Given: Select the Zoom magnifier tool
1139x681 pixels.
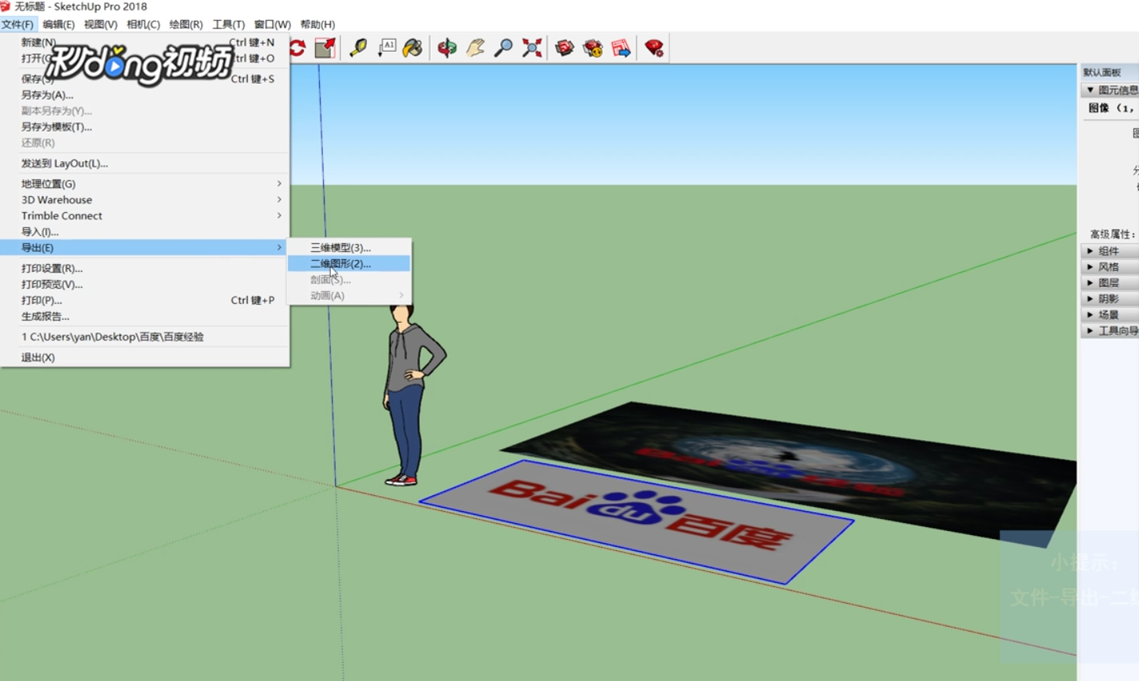Looking at the screenshot, I should pyautogui.click(x=503, y=48).
